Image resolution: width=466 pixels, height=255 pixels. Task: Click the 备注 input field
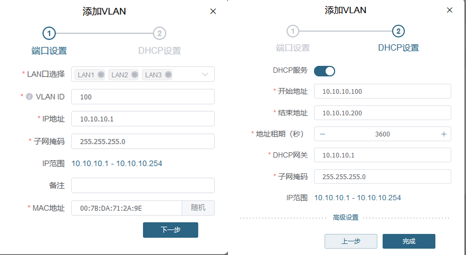click(x=142, y=185)
